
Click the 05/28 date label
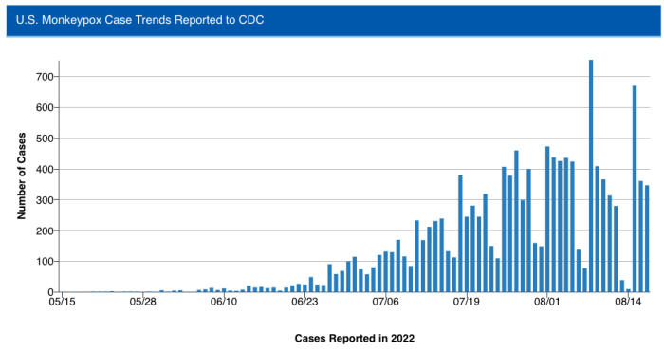pos(142,302)
